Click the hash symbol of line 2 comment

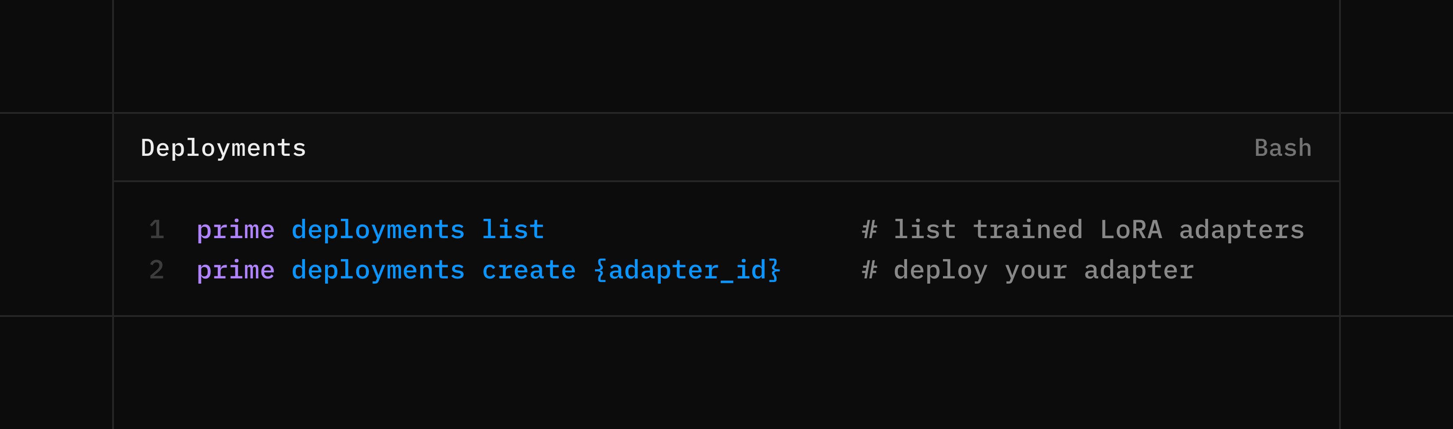869,270
